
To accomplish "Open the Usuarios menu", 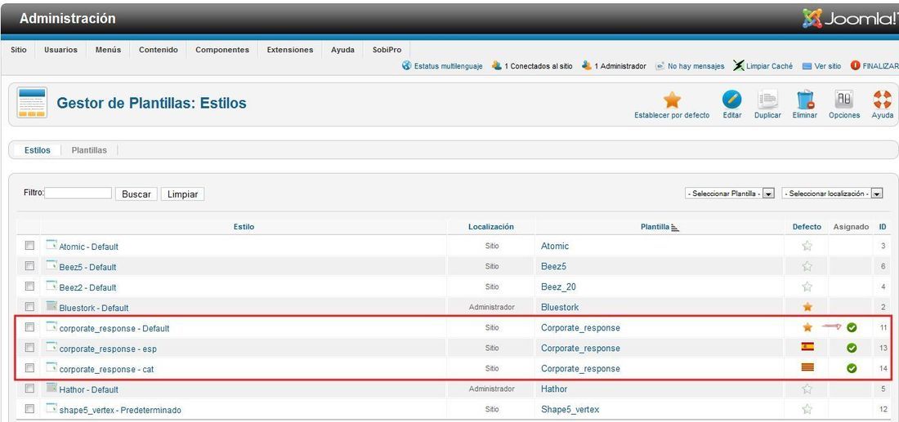I will click(x=60, y=50).
